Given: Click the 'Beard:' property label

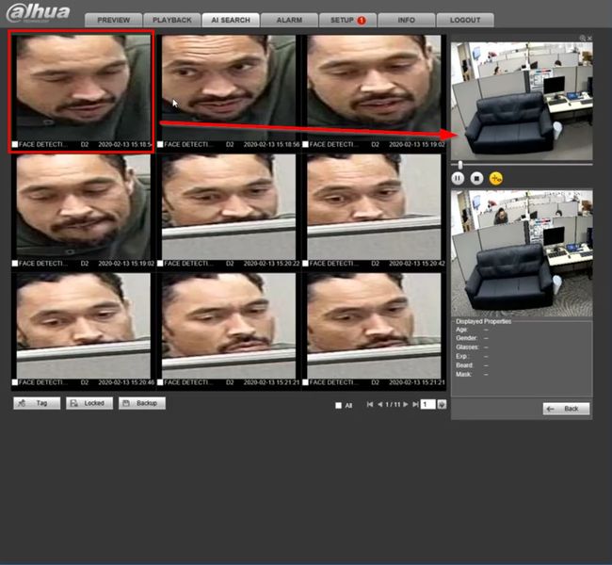Looking at the screenshot, I should [x=464, y=365].
